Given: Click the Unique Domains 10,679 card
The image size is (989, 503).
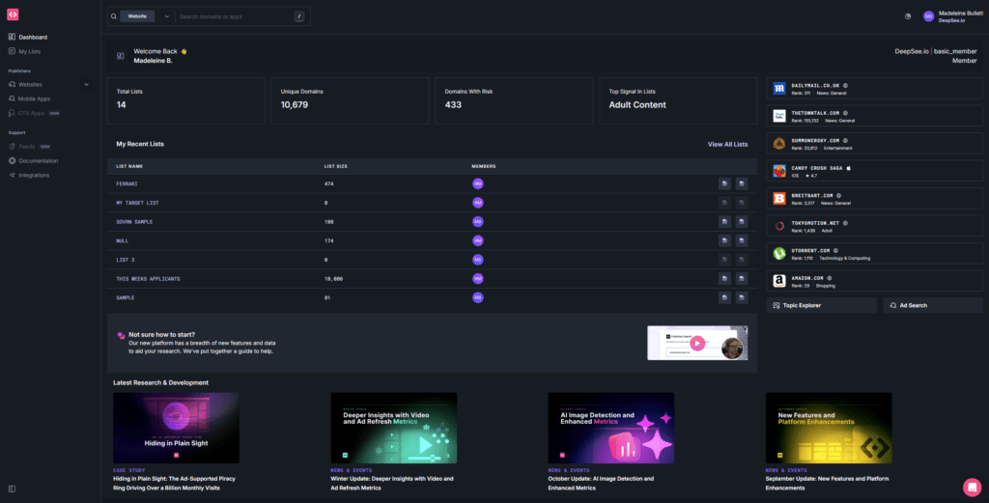Looking at the screenshot, I should [x=350, y=100].
